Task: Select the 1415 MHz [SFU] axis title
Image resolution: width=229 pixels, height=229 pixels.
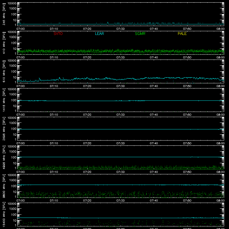Action: coord(4,100)
